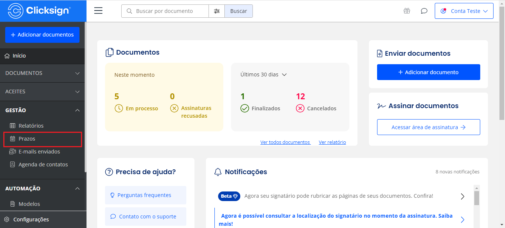Click the notifications list scrollbar
Screen dimensions: 505x228
click(477, 197)
